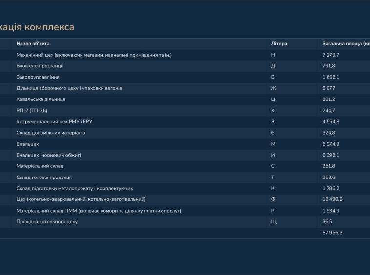
Task: Click the letter 'Є' cell
Action: (x=273, y=133)
